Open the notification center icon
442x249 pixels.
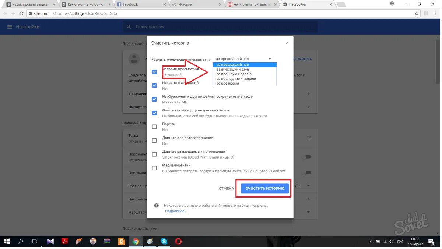432,242
